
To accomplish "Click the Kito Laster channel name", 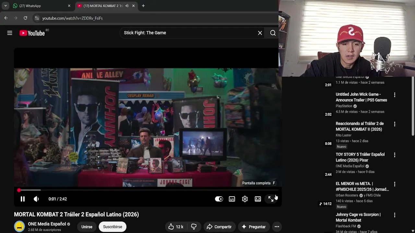I will (344, 135).
